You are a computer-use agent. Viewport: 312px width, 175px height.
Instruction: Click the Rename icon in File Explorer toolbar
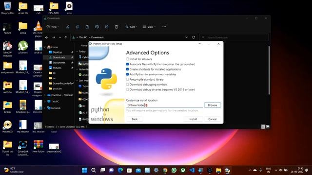97,27
